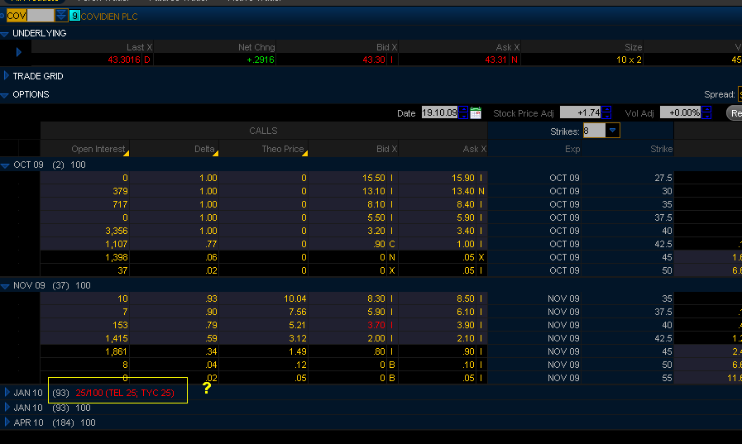Click ask 6.10 for NOV 09 37.5 call
Image resolution: width=742 pixels, height=444 pixels.
coord(465,312)
